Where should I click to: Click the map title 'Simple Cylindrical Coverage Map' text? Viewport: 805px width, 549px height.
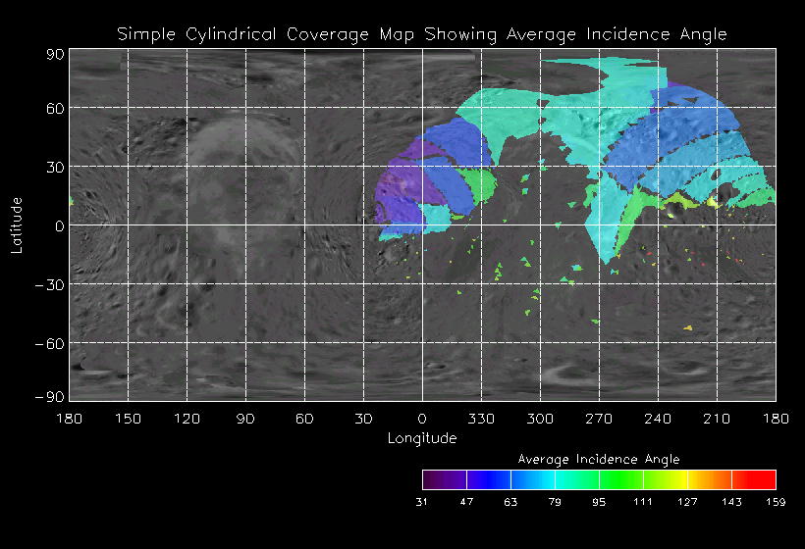(x=265, y=35)
